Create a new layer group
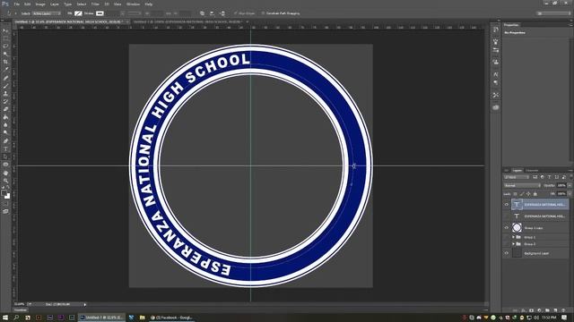The image size is (574, 322). click(547, 310)
